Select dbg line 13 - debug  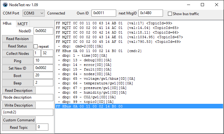tap(139, 60)
